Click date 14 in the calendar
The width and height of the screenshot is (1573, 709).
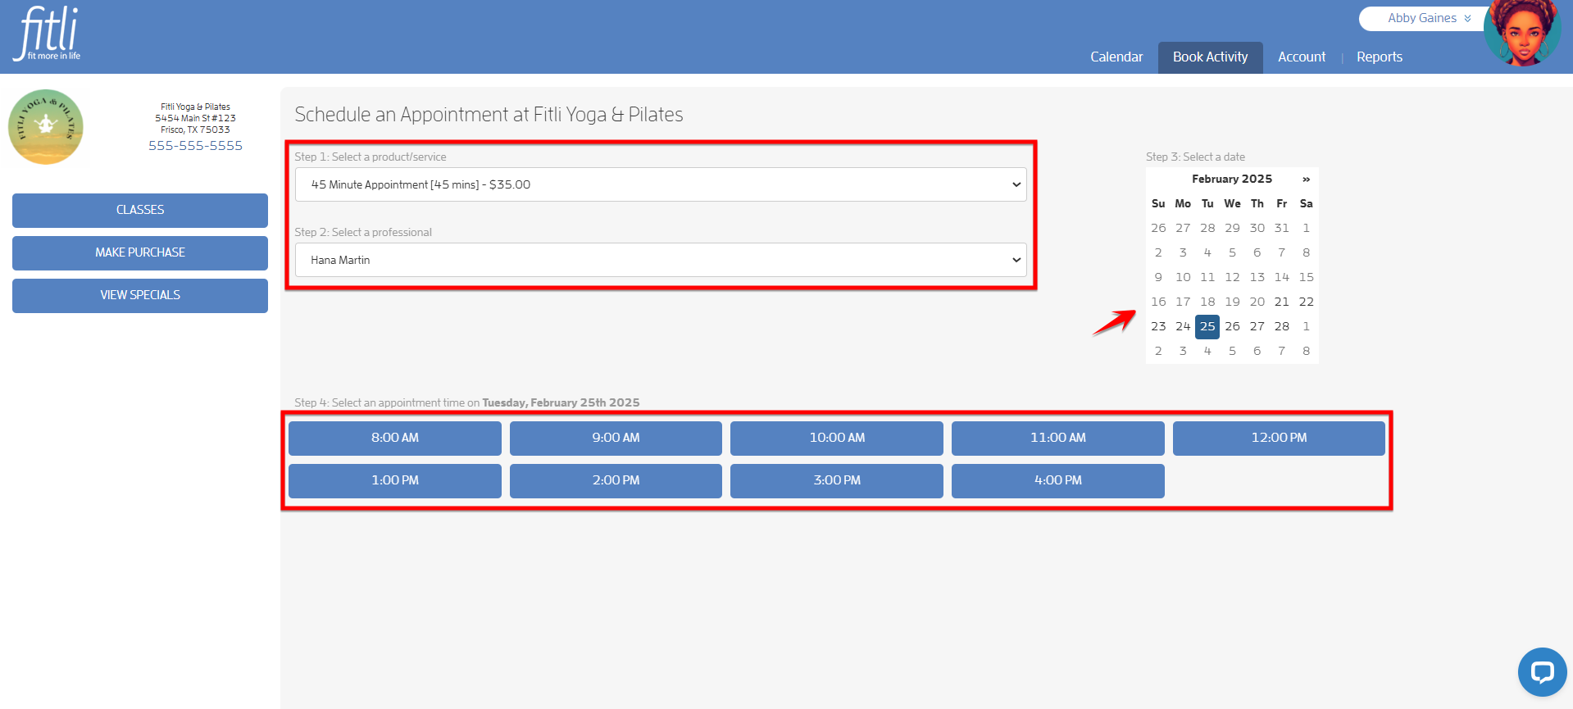(1281, 277)
